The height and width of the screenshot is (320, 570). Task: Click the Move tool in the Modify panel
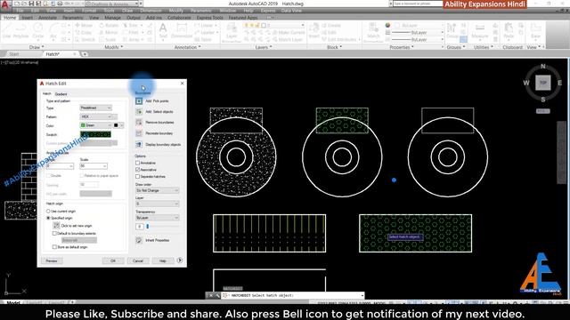[83, 26]
